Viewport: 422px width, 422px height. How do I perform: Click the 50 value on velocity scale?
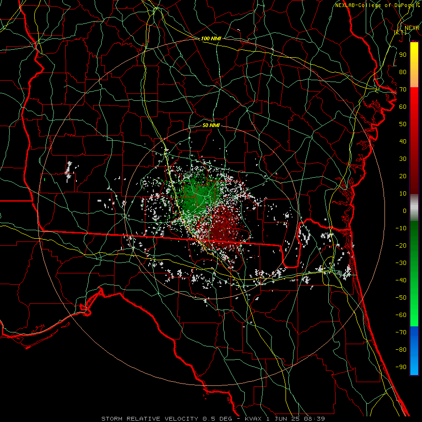point(403,124)
